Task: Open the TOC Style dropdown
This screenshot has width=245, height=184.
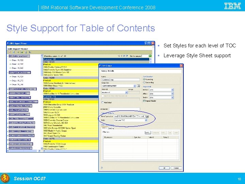Action: tap(146, 120)
